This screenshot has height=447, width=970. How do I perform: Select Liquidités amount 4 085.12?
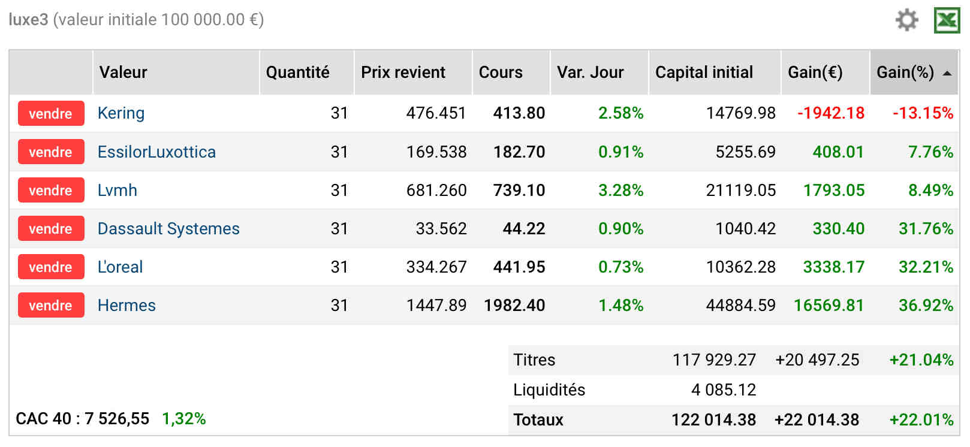click(724, 389)
